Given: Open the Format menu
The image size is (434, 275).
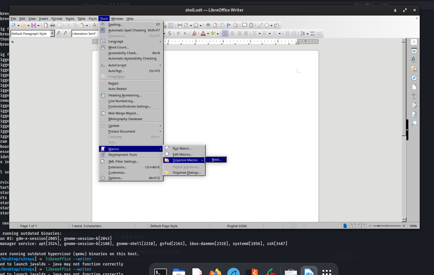Looking at the screenshot, I should coord(57,19).
